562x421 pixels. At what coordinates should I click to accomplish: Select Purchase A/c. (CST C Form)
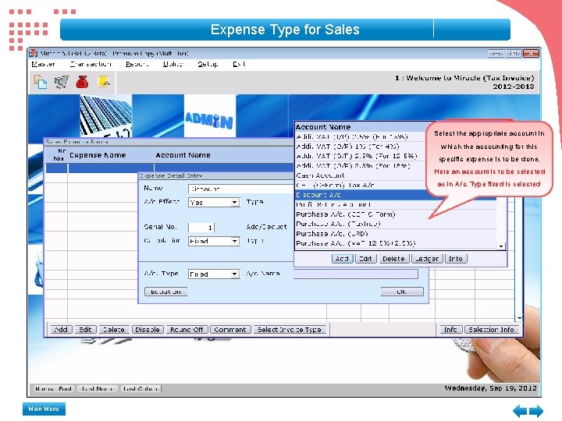click(396, 214)
